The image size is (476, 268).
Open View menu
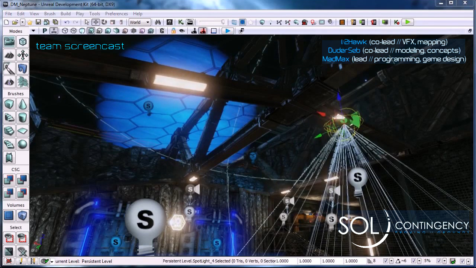point(34,14)
